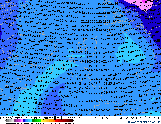
Task: Click the 'Arpege-eu' model name text
Action: (73, 118)
